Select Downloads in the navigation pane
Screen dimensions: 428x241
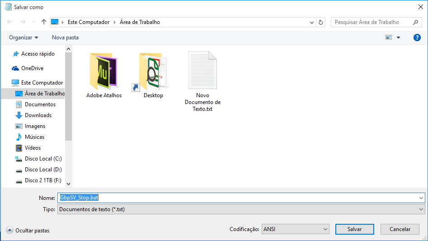click(38, 115)
